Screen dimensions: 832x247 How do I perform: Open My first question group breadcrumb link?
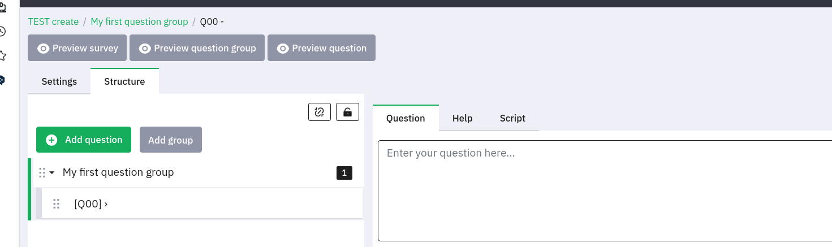[139, 21]
